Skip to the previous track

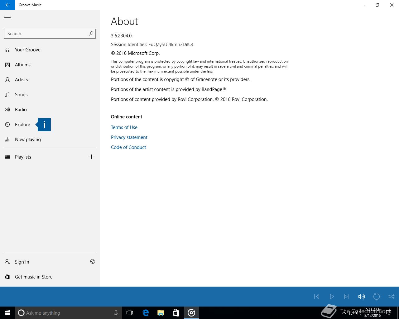tap(317, 297)
